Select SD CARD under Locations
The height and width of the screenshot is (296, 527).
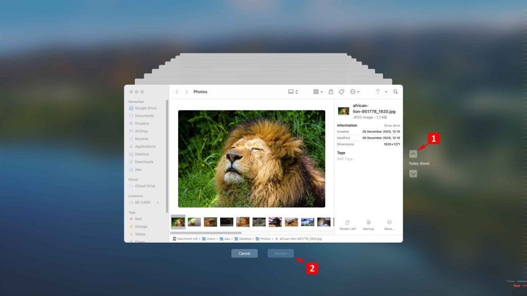(140, 202)
